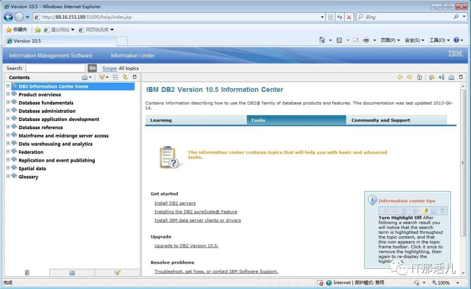
Task: Click the Contents pane print topics icon
Action: click(85, 77)
